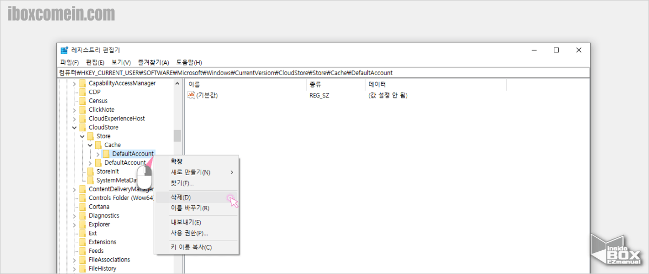Screen dimensions: 649x274
Task: Expand the CloudExperienceHost key
Action: 75,118
